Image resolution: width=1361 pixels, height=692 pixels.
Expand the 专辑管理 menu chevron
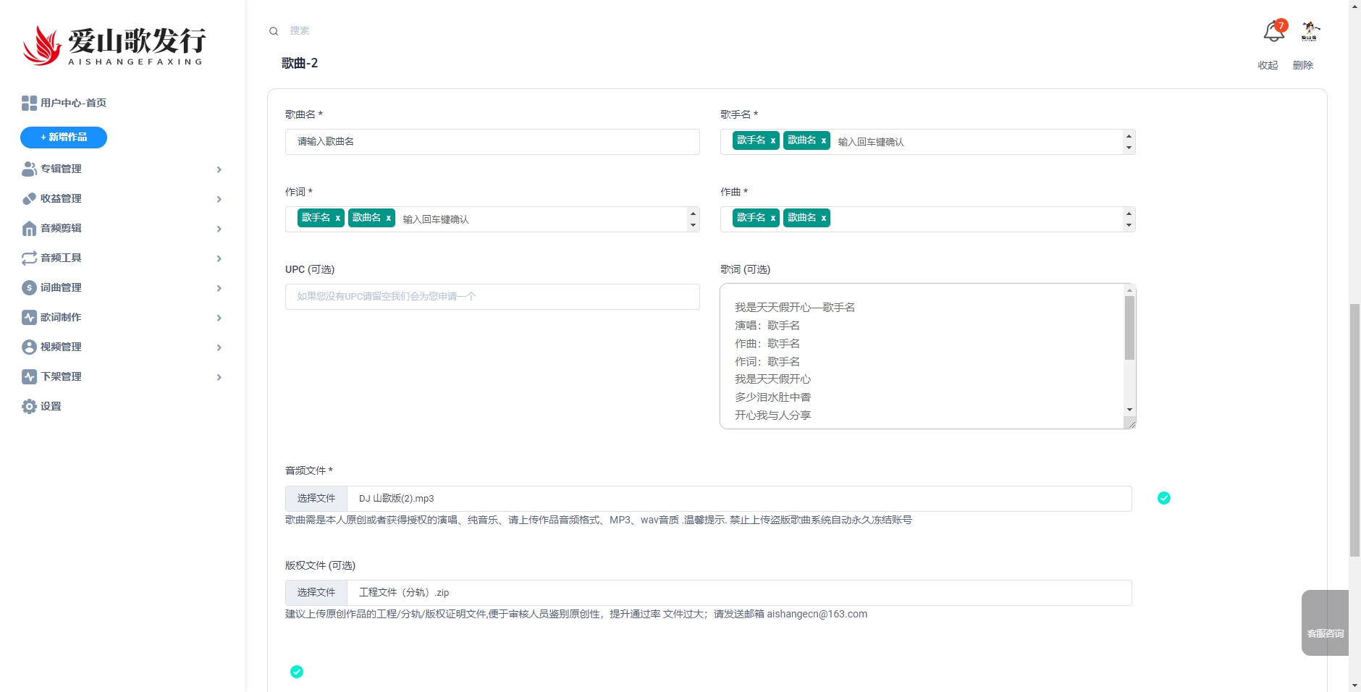219,169
